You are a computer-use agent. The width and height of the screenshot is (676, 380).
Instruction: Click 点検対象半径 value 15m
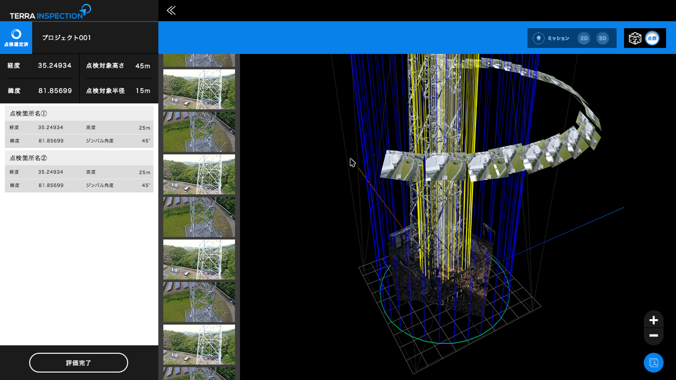[143, 91]
